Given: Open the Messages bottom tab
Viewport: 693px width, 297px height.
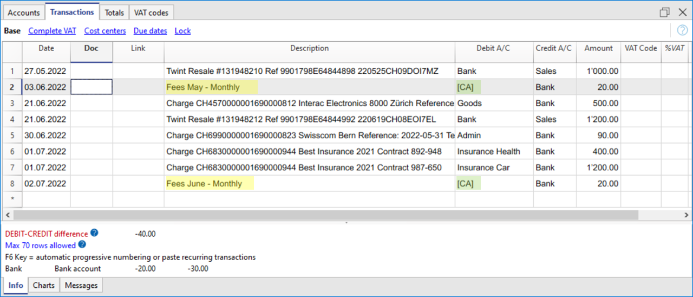Looking at the screenshot, I should pos(81,285).
